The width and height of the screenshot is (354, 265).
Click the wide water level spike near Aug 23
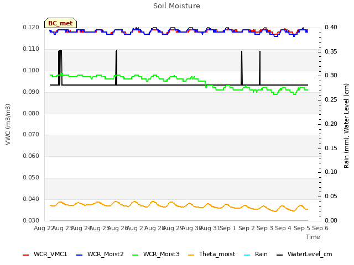click(60, 67)
